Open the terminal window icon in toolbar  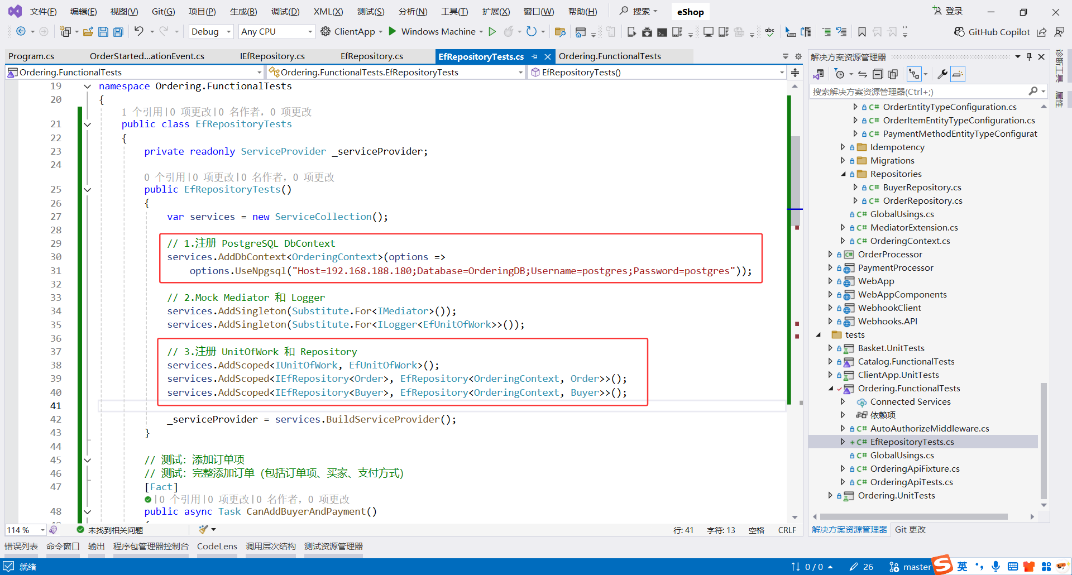point(662,32)
